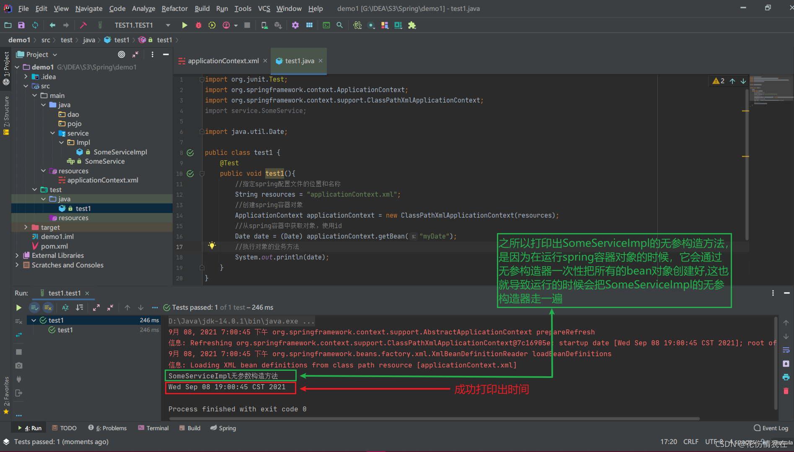Click Expand All icon in Run toolbar
The height and width of the screenshot is (452, 794).
point(96,308)
